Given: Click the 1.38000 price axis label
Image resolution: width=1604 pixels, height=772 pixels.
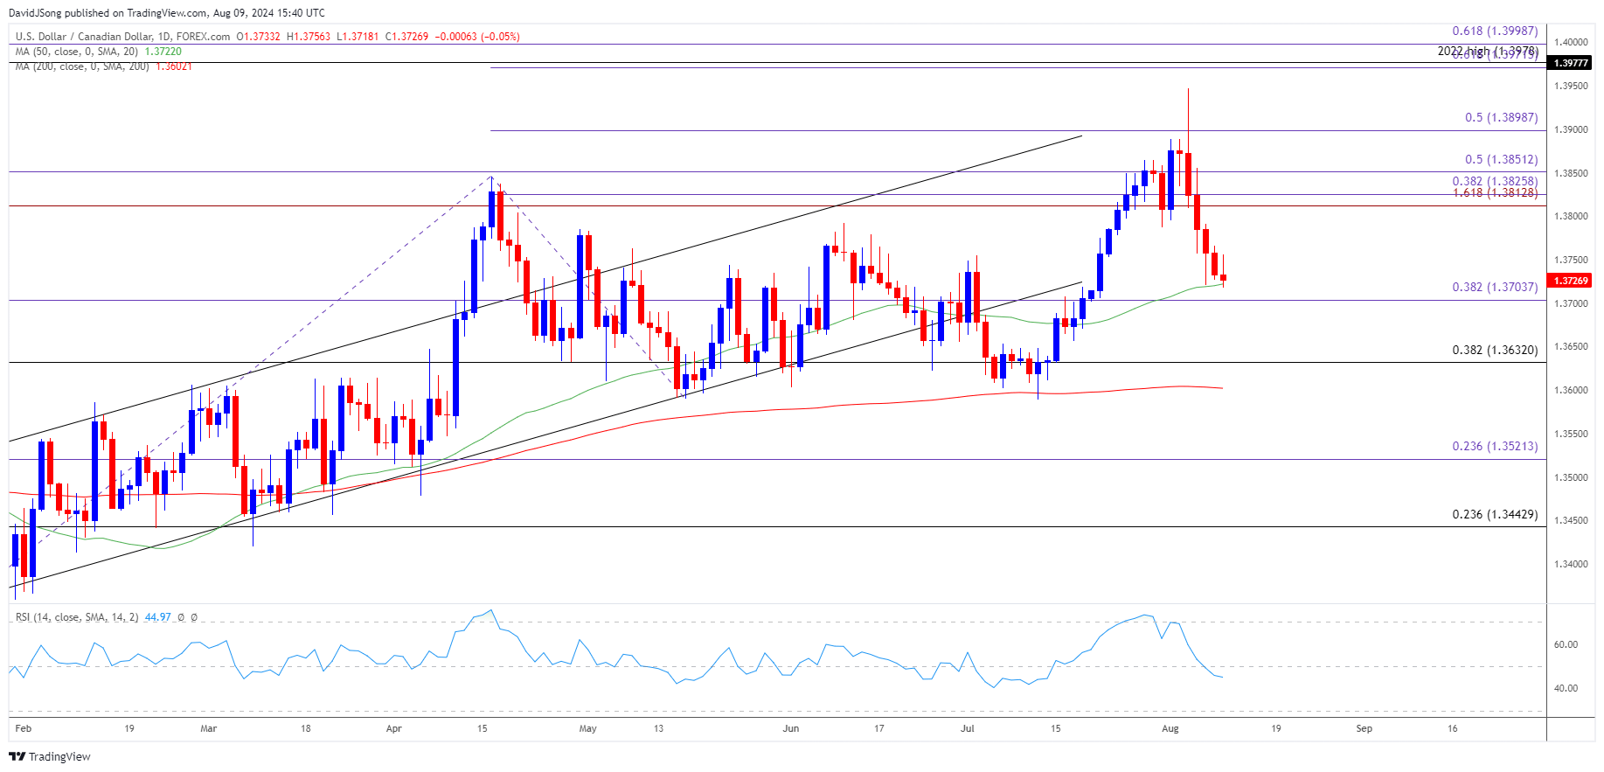Looking at the screenshot, I should pos(1571,216).
